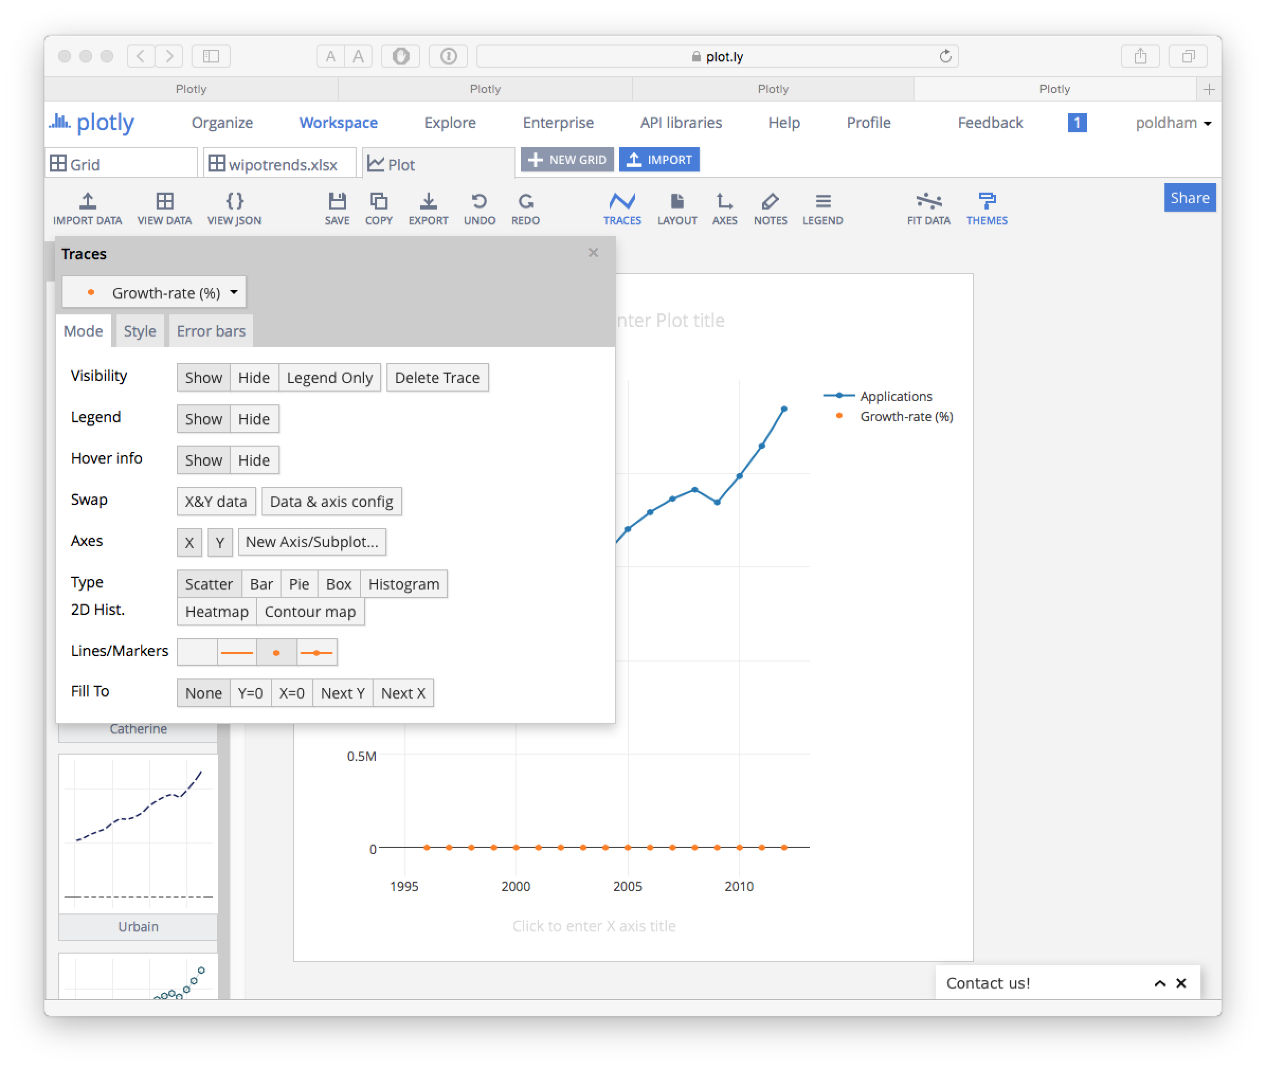Screen dimensions: 1266x1069
Task: Click the Import Data toolbar icon
Action: pyautogui.click(x=87, y=209)
